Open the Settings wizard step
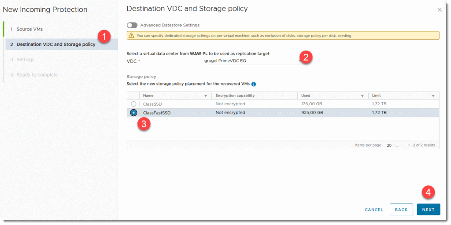Viewport: 451px width, 225px height. tap(25, 59)
